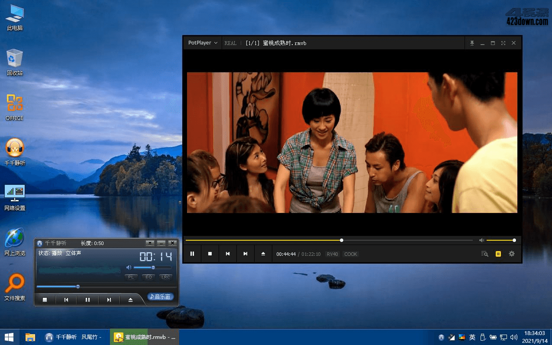552x345 pixels.
Task: Click tray resolution resize icon
Action: [x=452, y=337]
